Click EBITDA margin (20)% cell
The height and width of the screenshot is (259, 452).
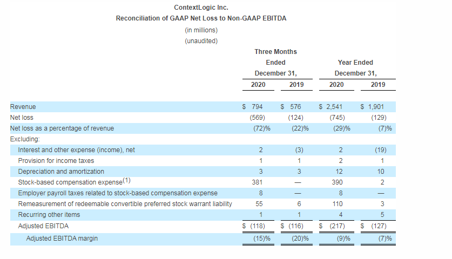tap(300, 238)
